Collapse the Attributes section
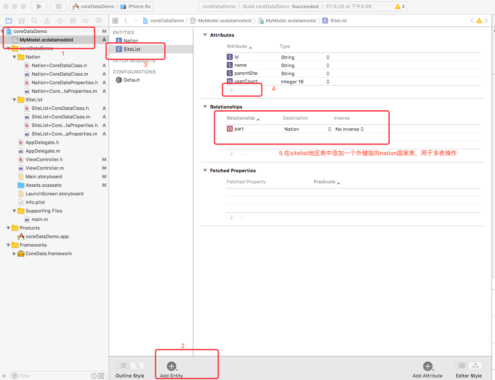This screenshot has width=495, height=380. pos(205,35)
